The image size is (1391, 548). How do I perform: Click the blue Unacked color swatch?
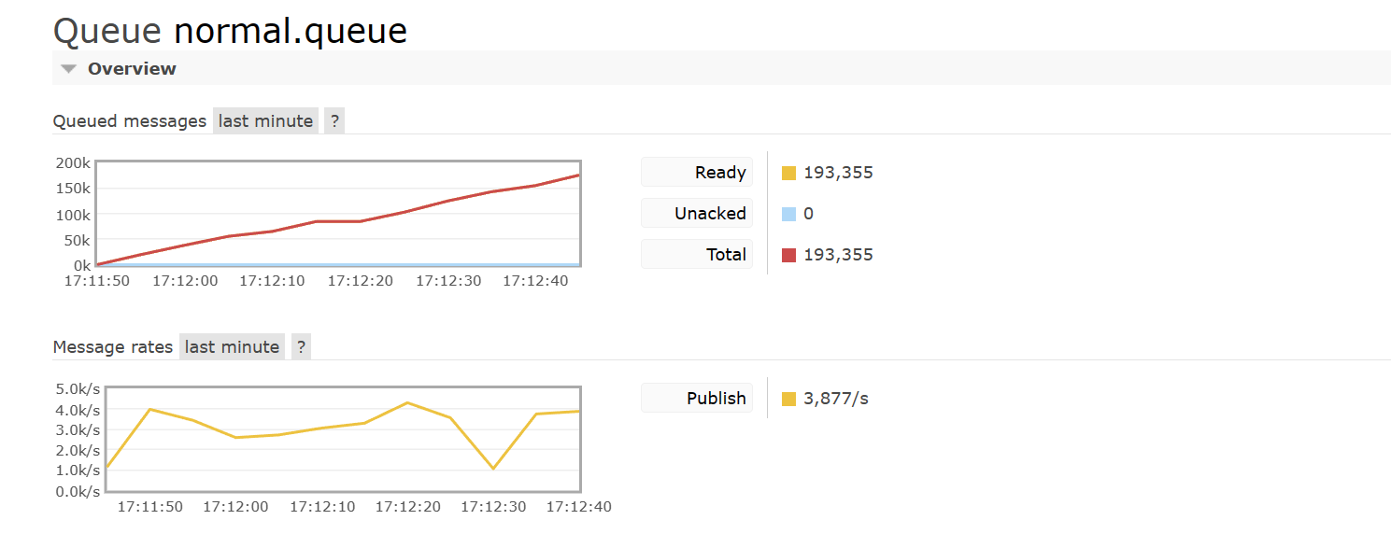[x=788, y=214]
